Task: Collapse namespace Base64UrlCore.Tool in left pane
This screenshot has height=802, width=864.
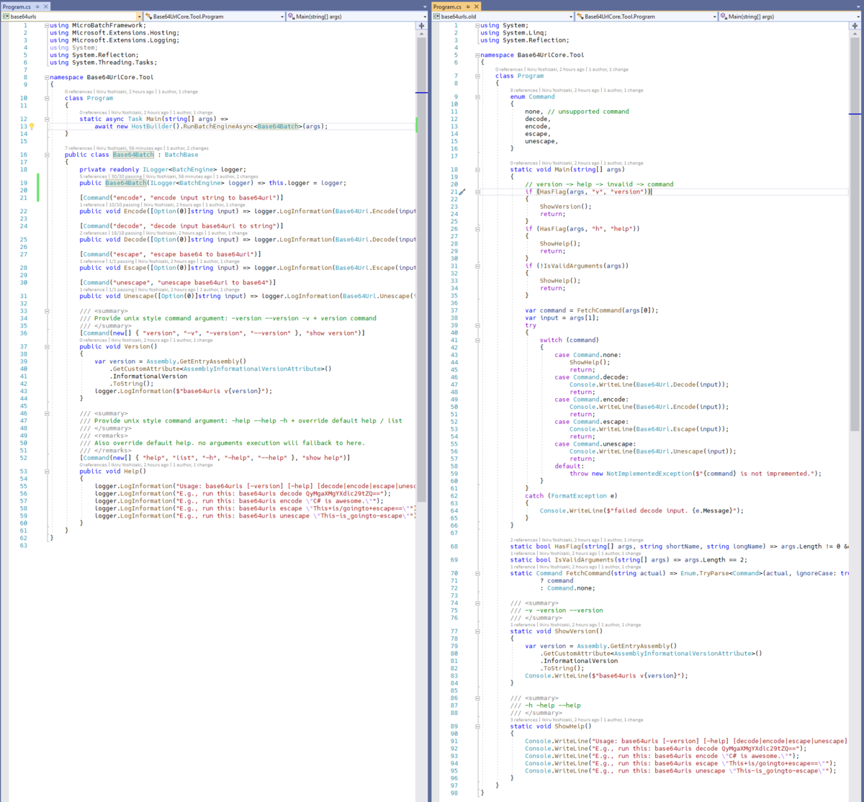Action: coord(47,77)
